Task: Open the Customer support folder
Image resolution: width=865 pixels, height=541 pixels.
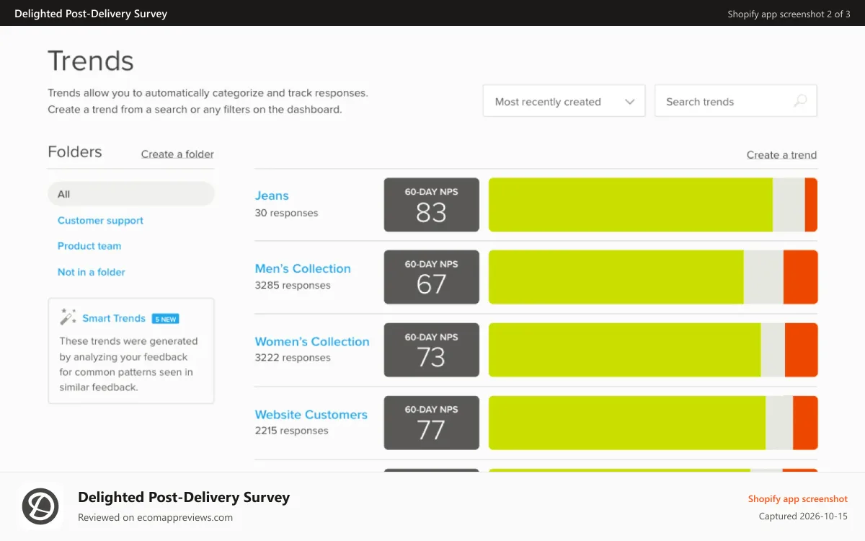Action: click(x=100, y=221)
